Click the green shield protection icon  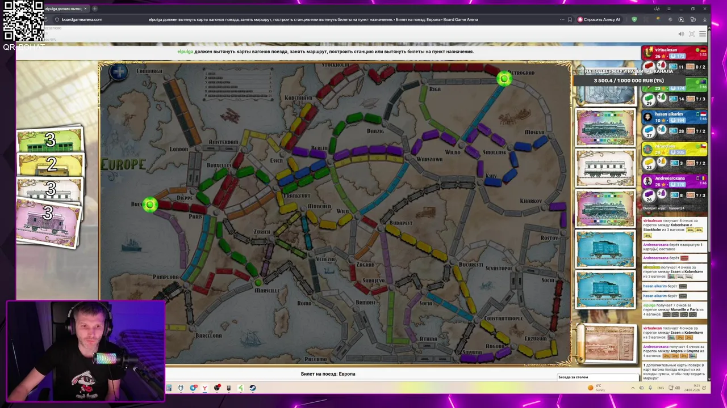point(634,19)
